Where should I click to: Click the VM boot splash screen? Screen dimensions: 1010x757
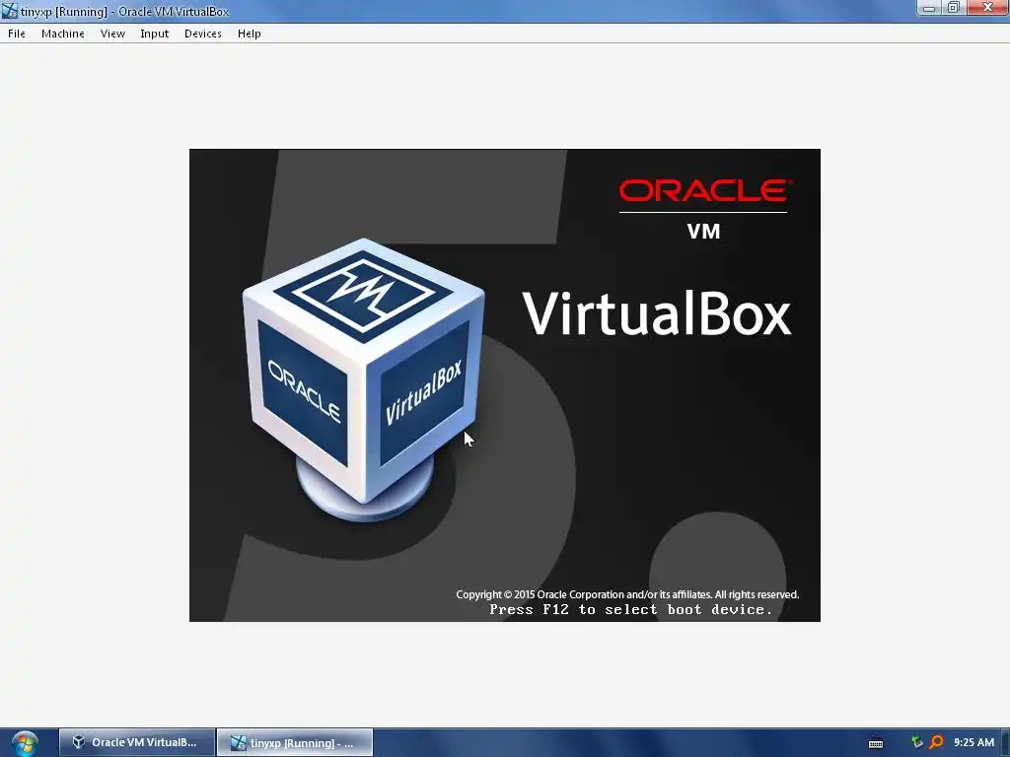(x=504, y=385)
